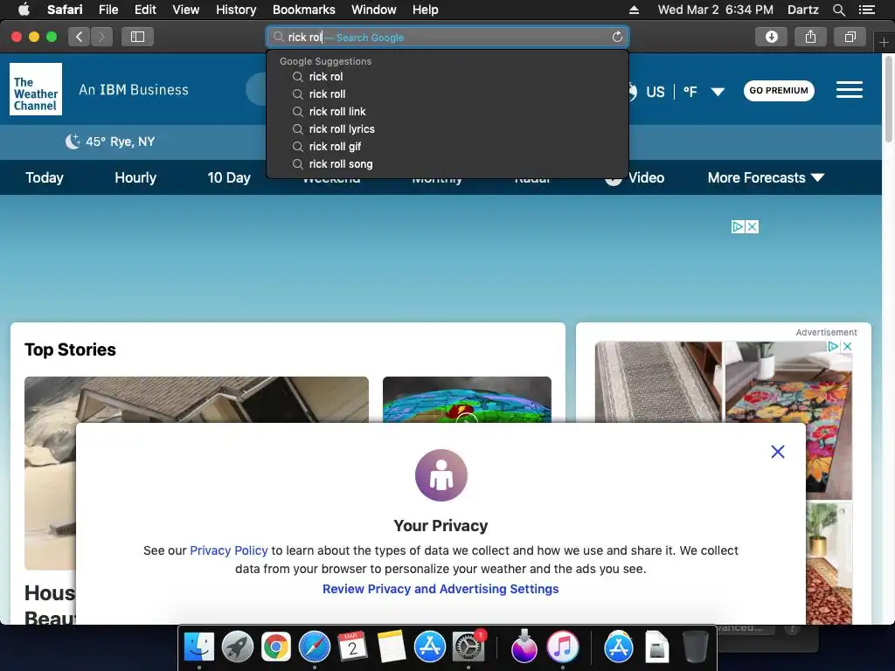Image resolution: width=895 pixels, height=671 pixels.
Task: Open the View menu
Action: (186, 10)
